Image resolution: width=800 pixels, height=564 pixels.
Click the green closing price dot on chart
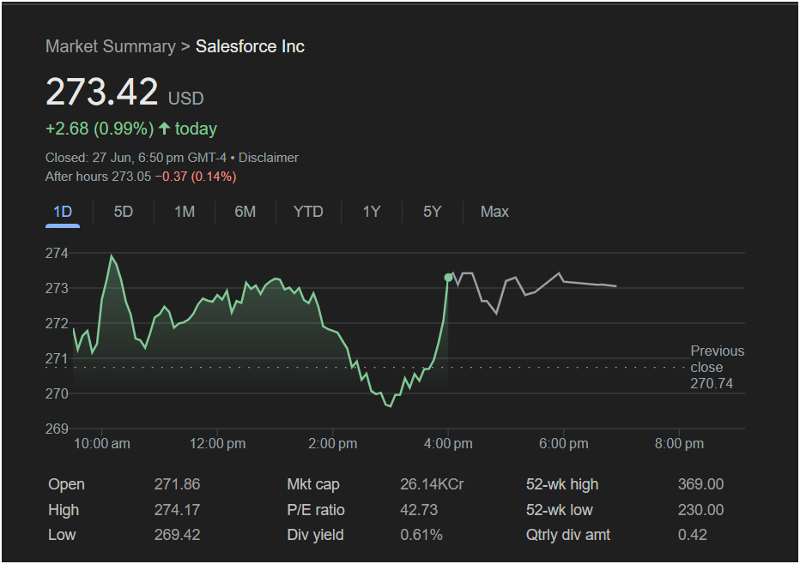coord(448,278)
